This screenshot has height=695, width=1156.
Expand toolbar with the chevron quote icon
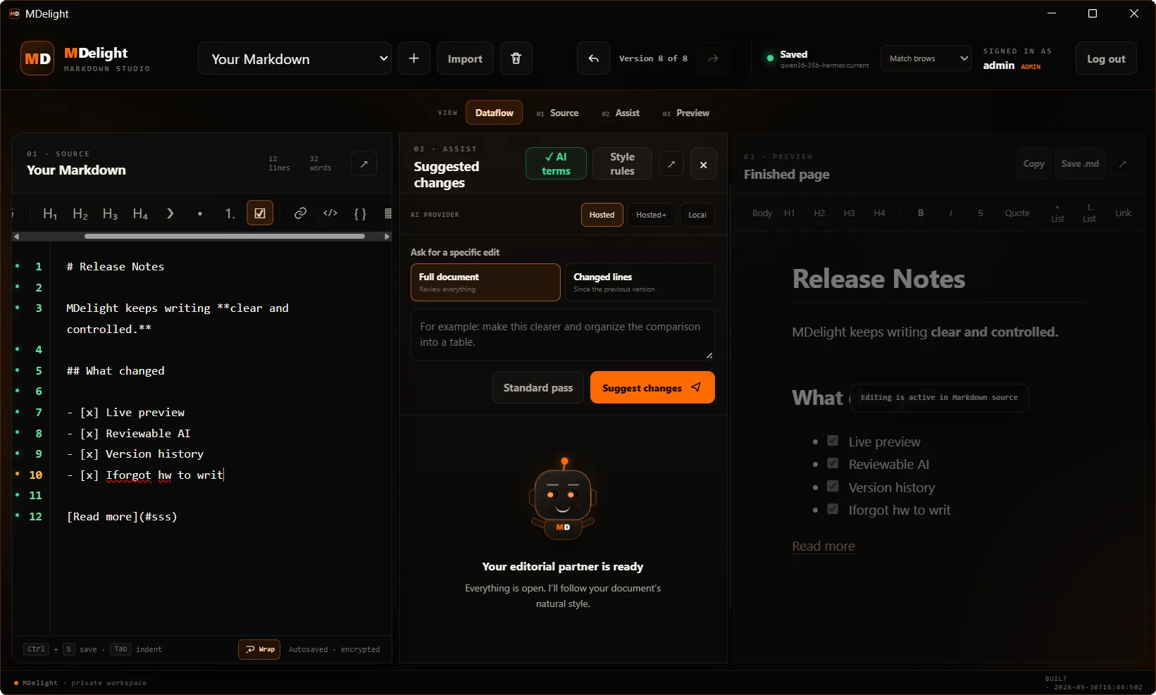click(x=170, y=213)
